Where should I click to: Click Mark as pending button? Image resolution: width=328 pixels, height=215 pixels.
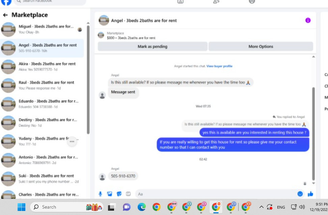153,47
